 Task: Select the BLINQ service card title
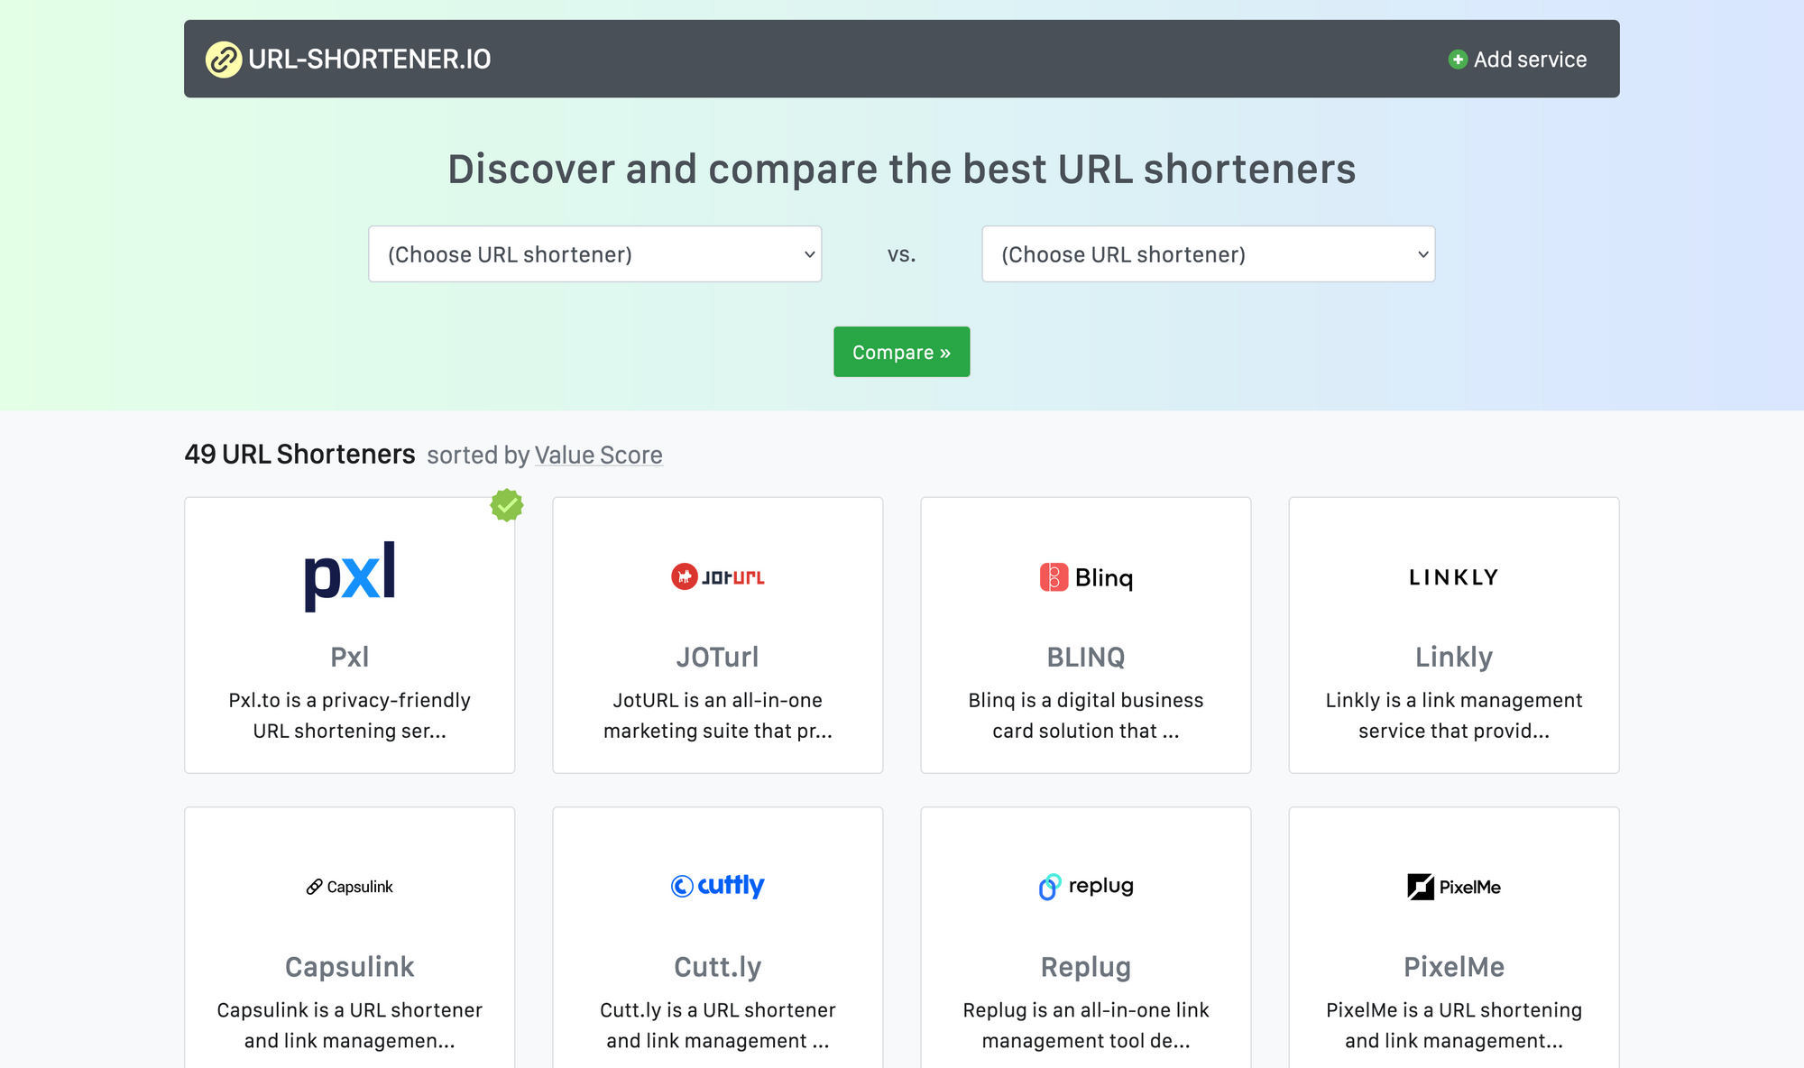(1086, 658)
